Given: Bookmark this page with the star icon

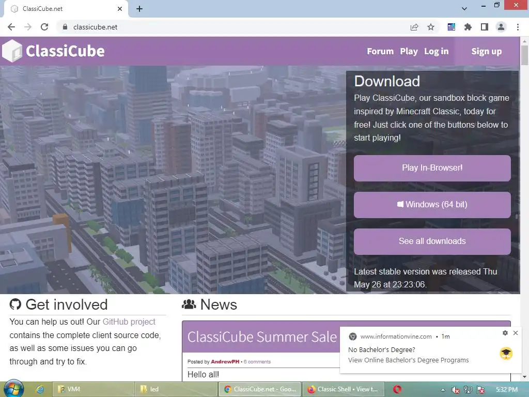Looking at the screenshot, I should click(431, 27).
